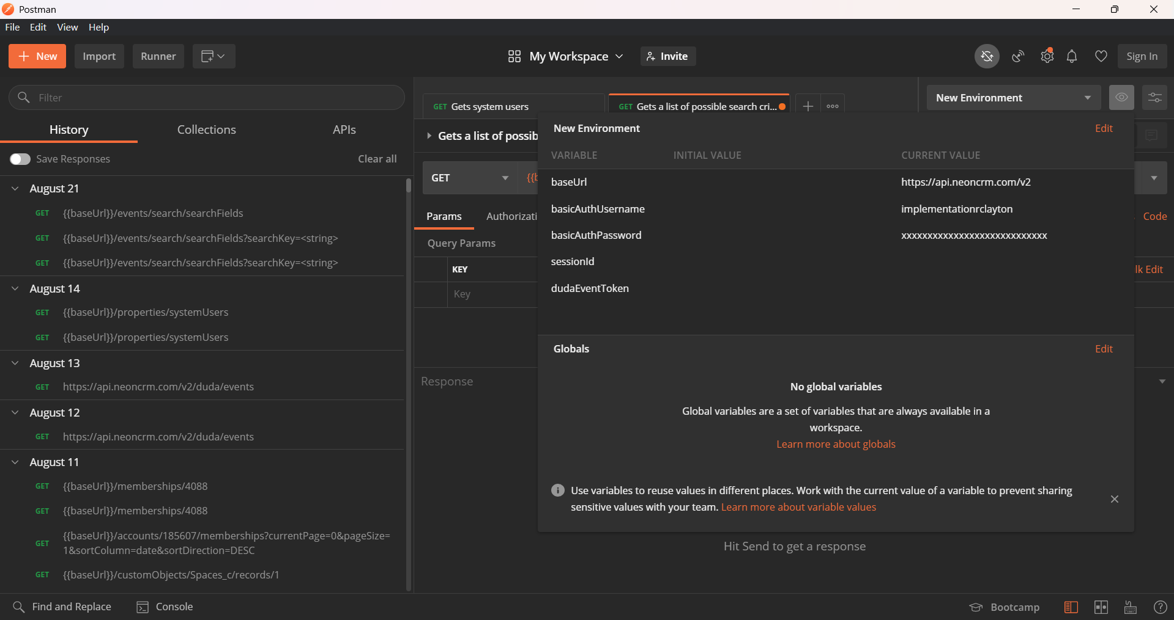Click the Import button

[x=99, y=56]
